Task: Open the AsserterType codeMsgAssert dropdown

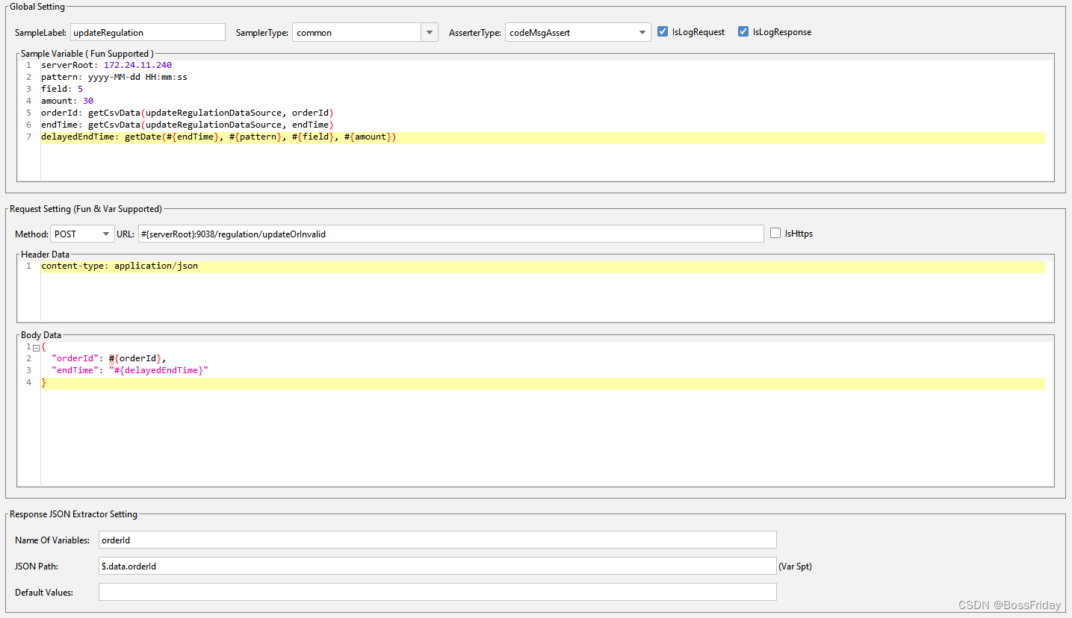Action: [x=578, y=32]
